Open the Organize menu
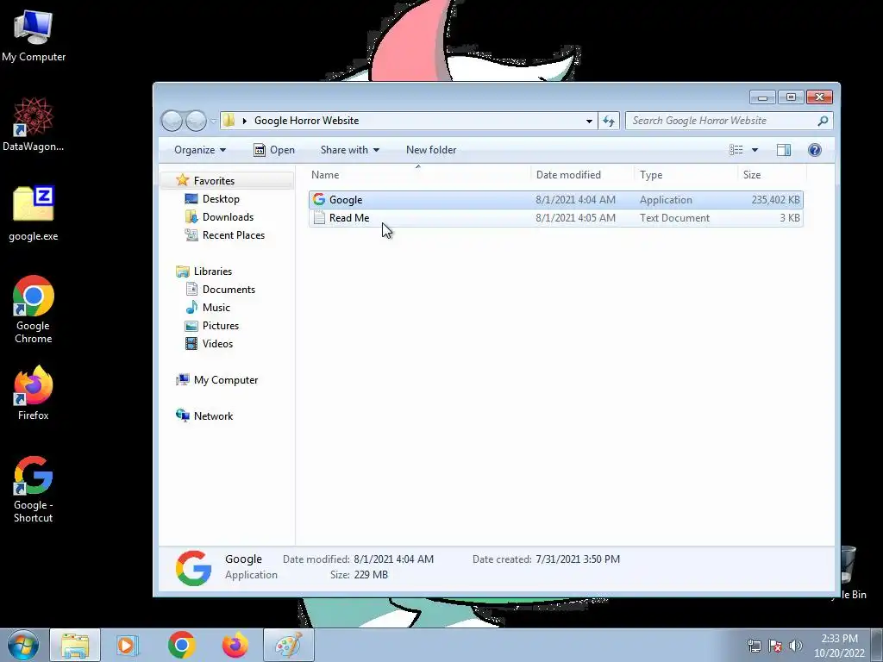 tap(200, 150)
